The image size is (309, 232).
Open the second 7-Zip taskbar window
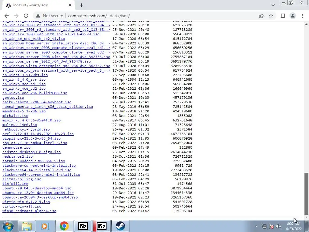coord(101,226)
